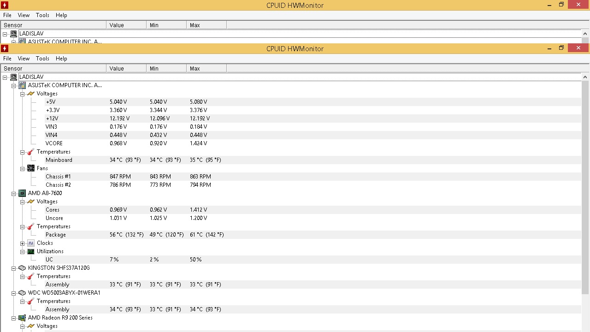Click the KINGSTON Temperatures thermometer icon
Screen dimensions: 590x332
31,276
